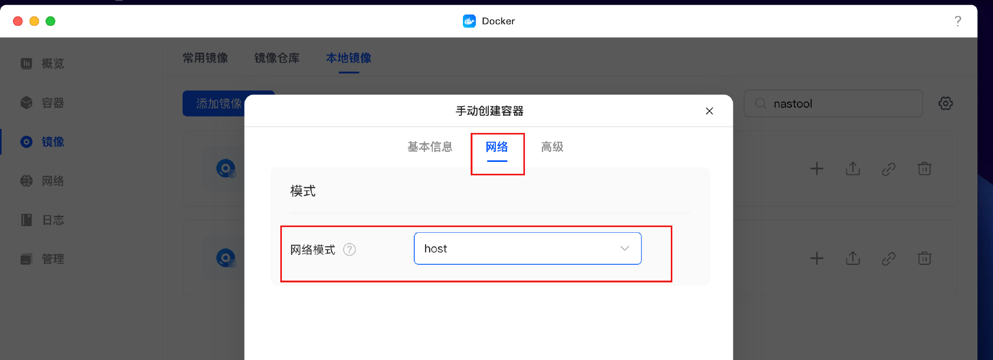Click the help question mark in title bar
The height and width of the screenshot is (360, 993).
coord(958,21)
